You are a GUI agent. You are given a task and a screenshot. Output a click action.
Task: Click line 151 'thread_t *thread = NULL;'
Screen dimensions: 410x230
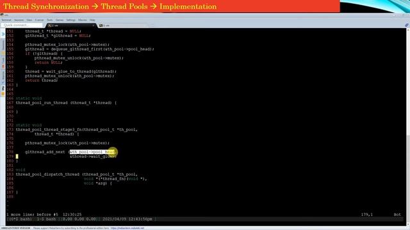[x=53, y=31]
